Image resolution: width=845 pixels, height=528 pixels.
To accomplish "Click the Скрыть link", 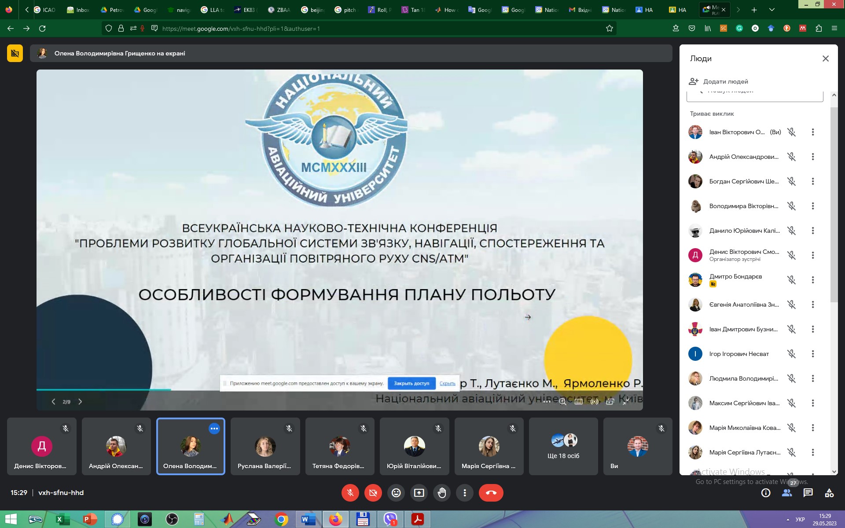I will 447,384.
